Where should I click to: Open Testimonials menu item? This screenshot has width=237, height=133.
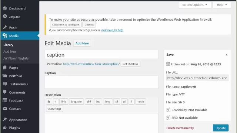[x=18, y=84]
